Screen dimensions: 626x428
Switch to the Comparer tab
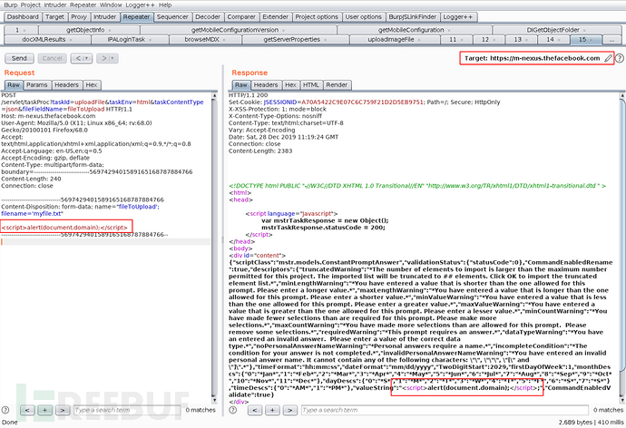[241, 16]
